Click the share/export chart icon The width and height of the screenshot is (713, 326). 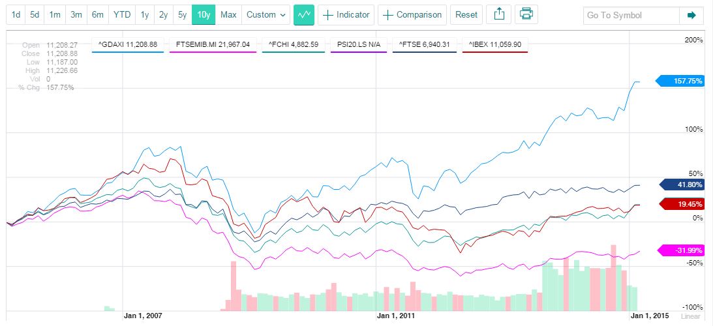(x=499, y=14)
